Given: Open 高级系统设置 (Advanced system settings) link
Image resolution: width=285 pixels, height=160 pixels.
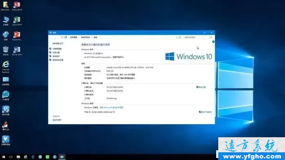Looking at the screenshot, I should pos(58,60).
